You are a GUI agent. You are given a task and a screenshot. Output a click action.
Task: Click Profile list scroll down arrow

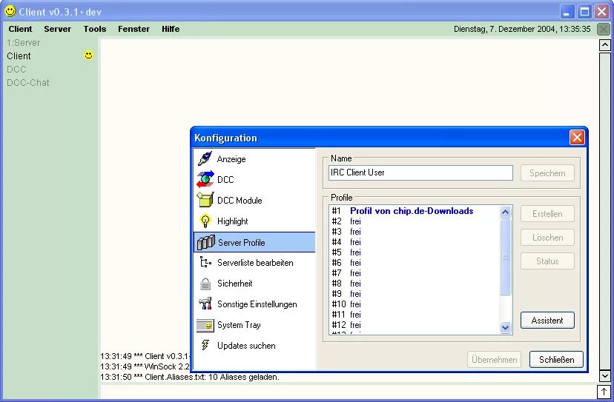pyautogui.click(x=506, y=327)
